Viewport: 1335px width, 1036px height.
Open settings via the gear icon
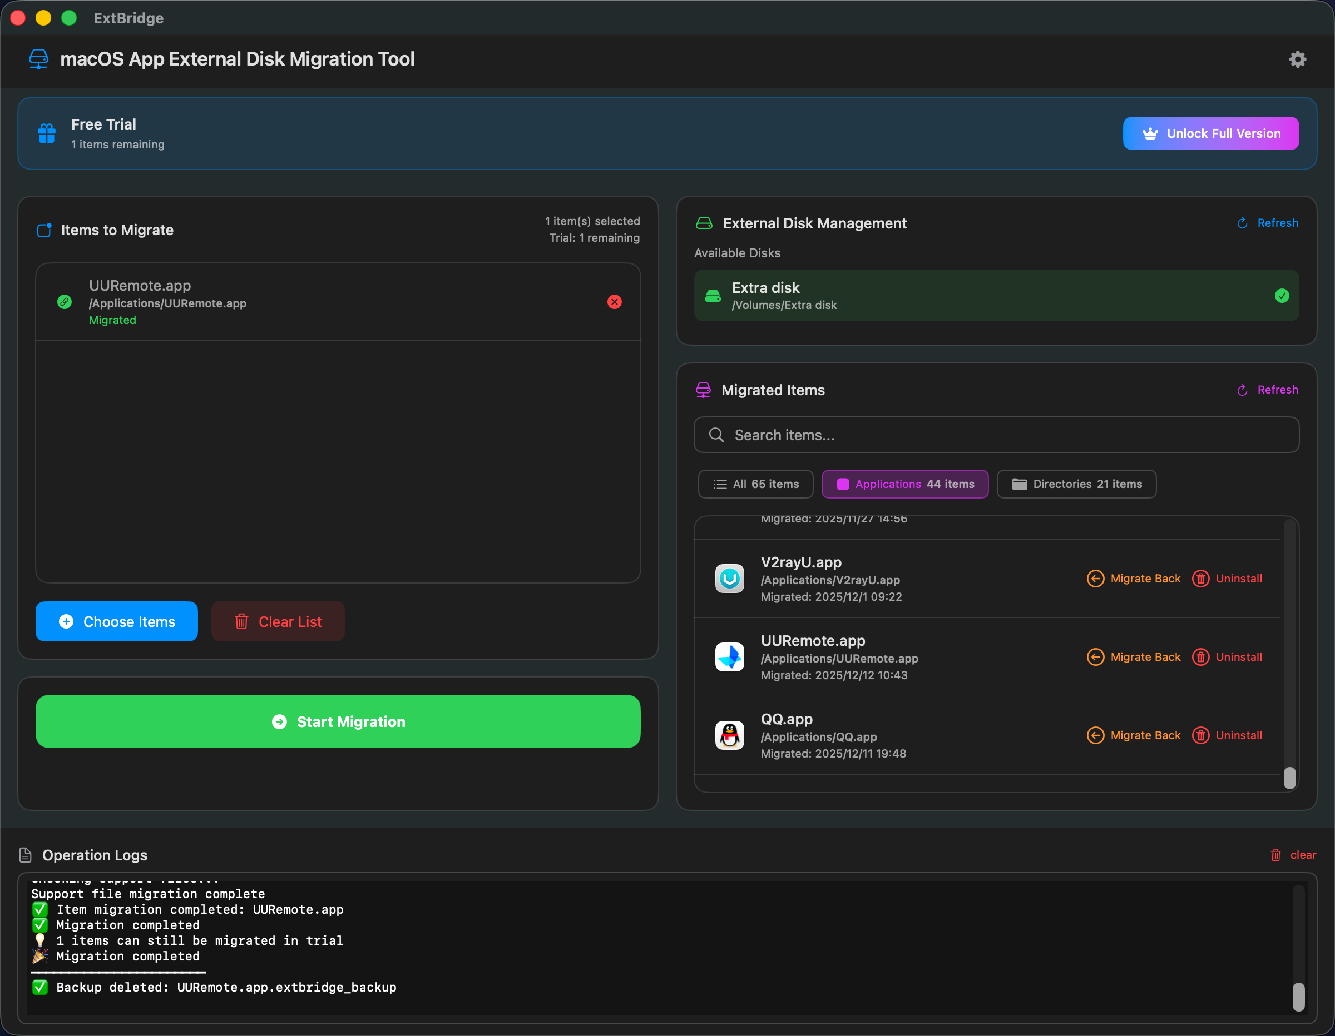pyautogui.click(x=1297, y=59)
